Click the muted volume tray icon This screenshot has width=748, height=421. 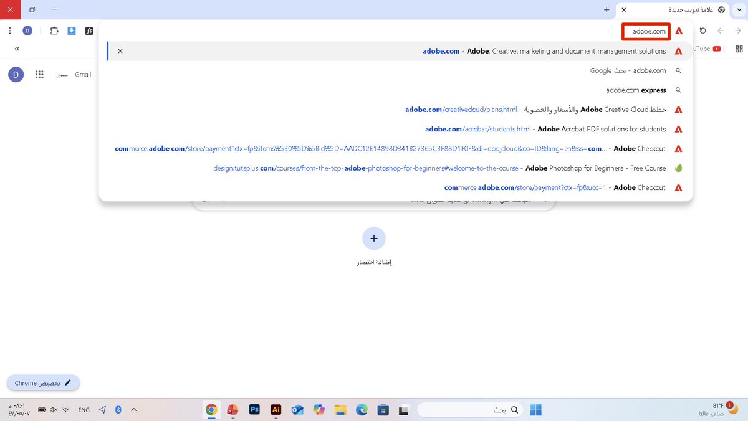coord(54,410)
